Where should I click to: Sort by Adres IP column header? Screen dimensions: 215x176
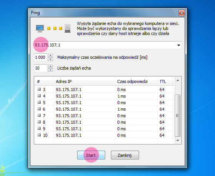tap(84, 81)
